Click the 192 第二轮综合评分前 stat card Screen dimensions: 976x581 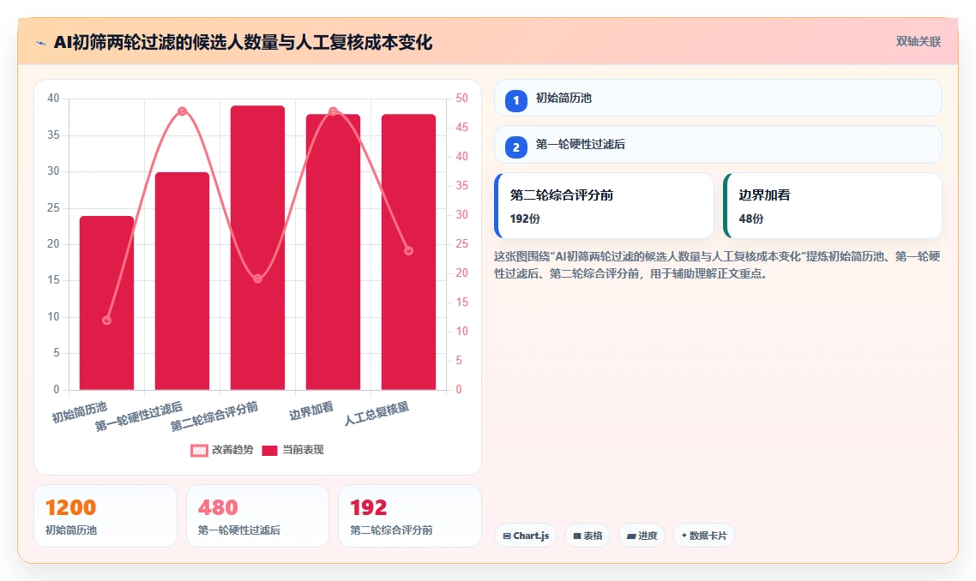click(x=410, y=517)
